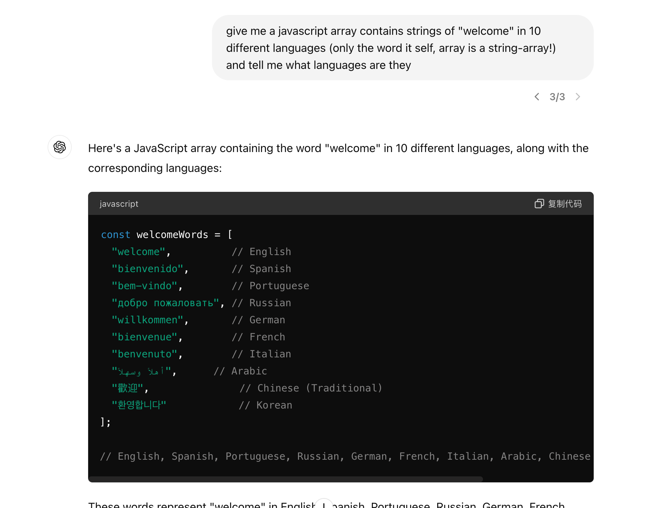Click the const keyword in code
This screenshot has width=652, height=508.
[x=115, y=235]
